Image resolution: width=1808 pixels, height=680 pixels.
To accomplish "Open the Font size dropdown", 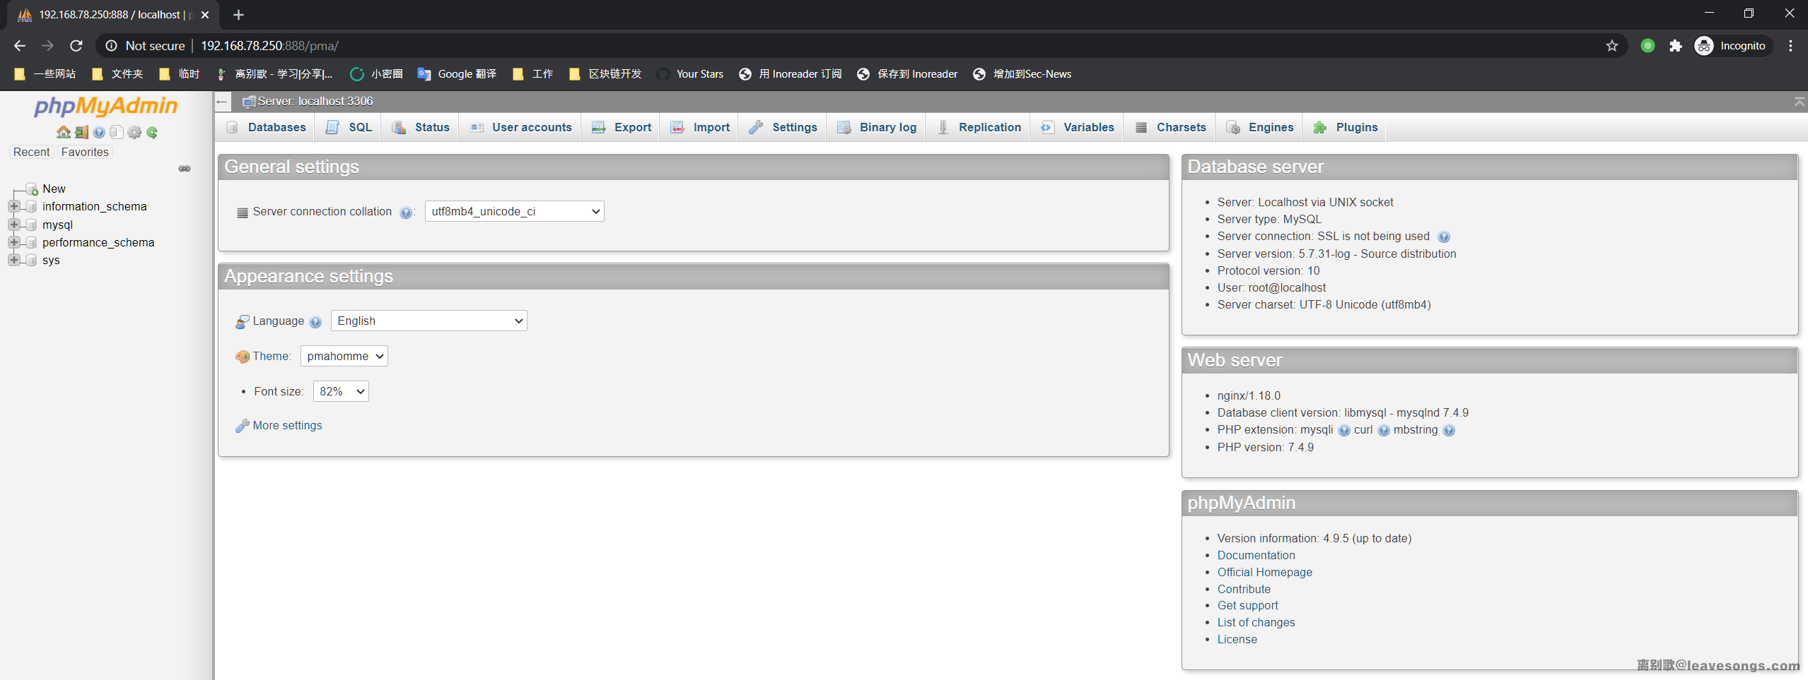I will point(341,391).
